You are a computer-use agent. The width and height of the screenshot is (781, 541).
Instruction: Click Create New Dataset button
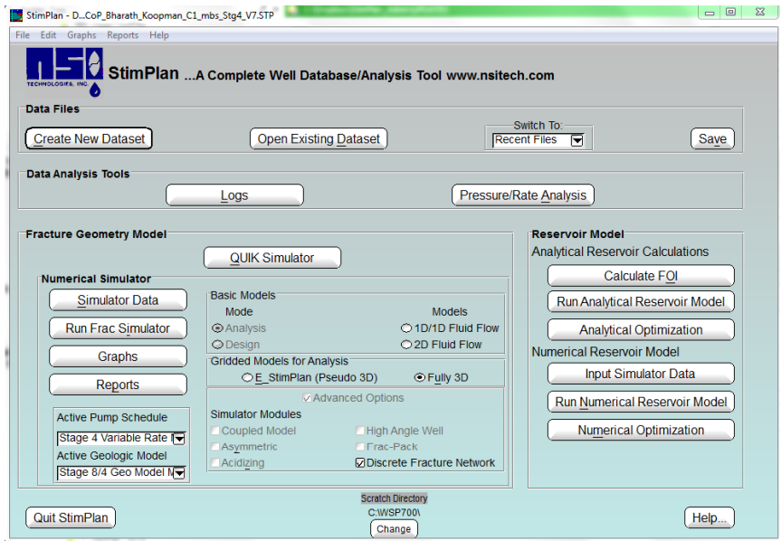(x=89, y=138)
